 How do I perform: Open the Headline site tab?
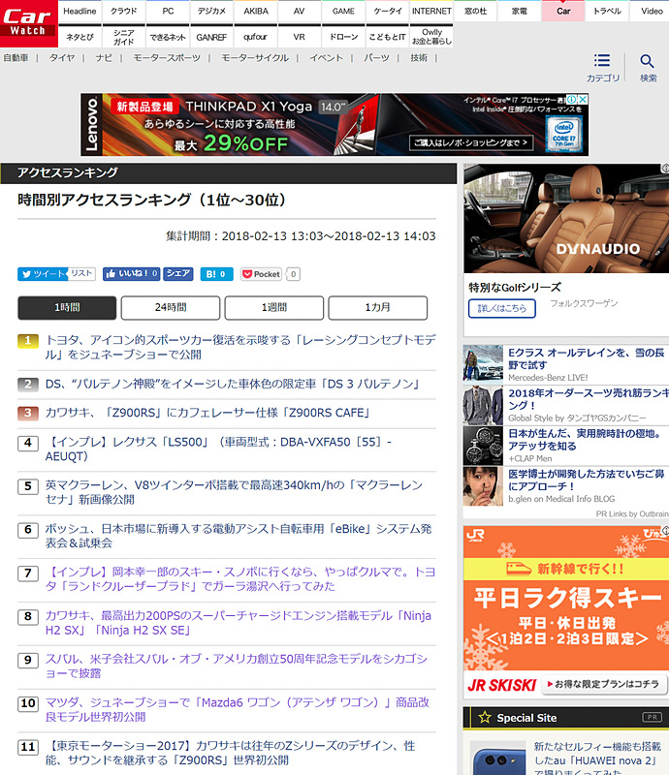80,11
